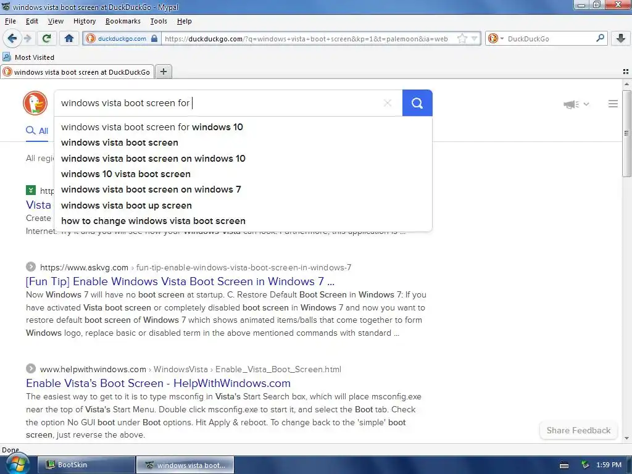This screenshot has height=474, width=632.
Task: Reload the current page
Action: pyautogui.click(x=46, y=38)
